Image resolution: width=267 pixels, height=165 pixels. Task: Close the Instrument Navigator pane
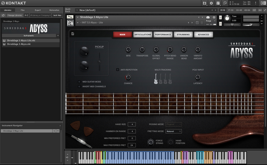pyautogui.click(x=60, y=126)
